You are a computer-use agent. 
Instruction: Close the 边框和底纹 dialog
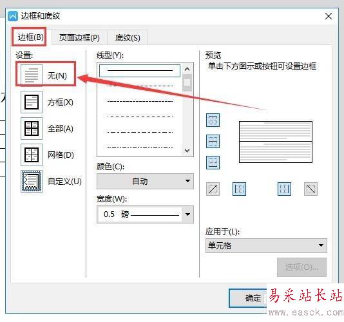(x=329, y=16)
